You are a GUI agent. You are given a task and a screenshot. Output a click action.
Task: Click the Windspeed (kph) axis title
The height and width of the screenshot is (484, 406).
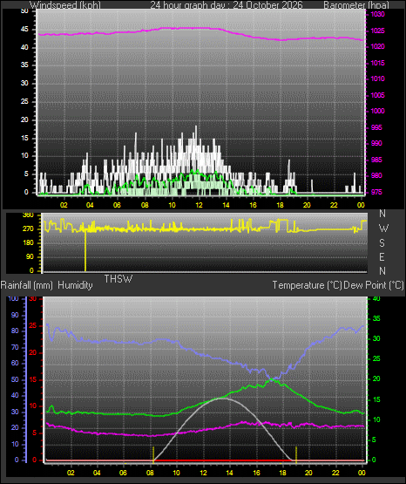[x=65, y=4]
